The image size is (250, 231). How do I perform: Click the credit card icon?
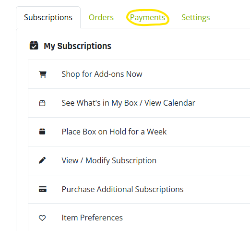point(43,189)
